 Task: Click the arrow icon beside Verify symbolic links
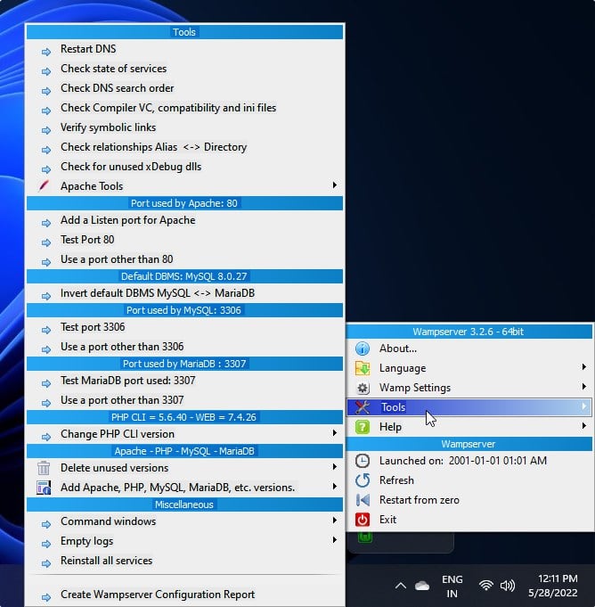46,130
